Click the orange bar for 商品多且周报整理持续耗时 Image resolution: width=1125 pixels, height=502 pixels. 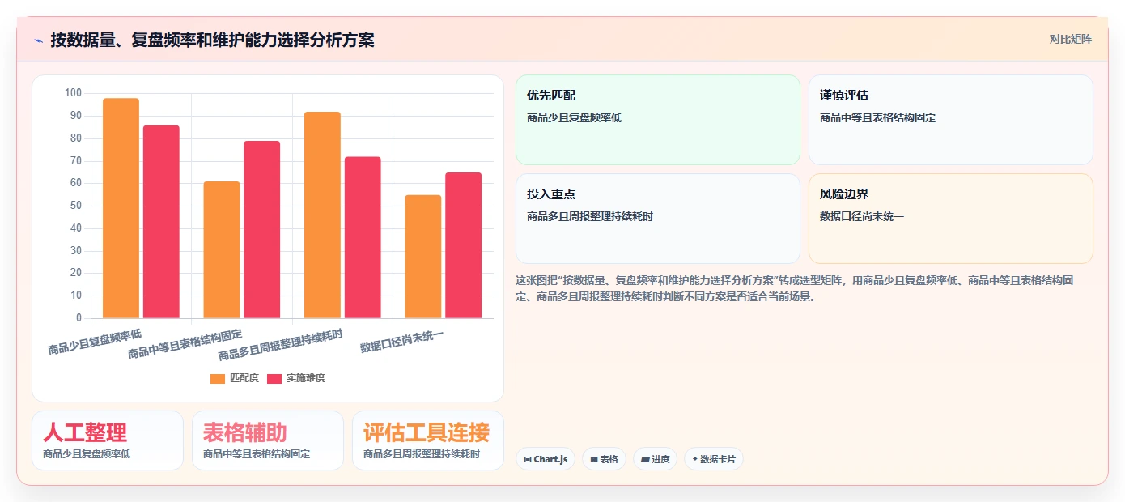click(x=322, y=215)
